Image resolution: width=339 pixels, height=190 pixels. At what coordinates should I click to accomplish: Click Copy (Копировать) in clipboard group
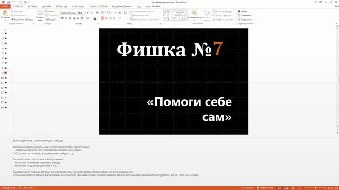(x=19, y=15)
